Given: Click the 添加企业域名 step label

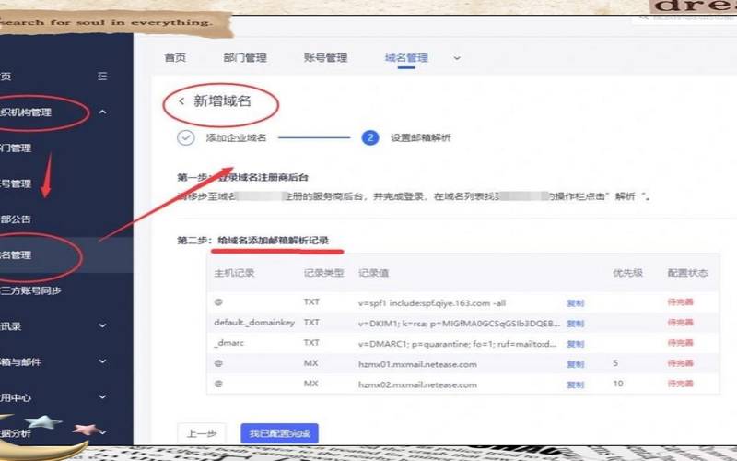Looking at the screenshot, I should [x=236, y=137].
